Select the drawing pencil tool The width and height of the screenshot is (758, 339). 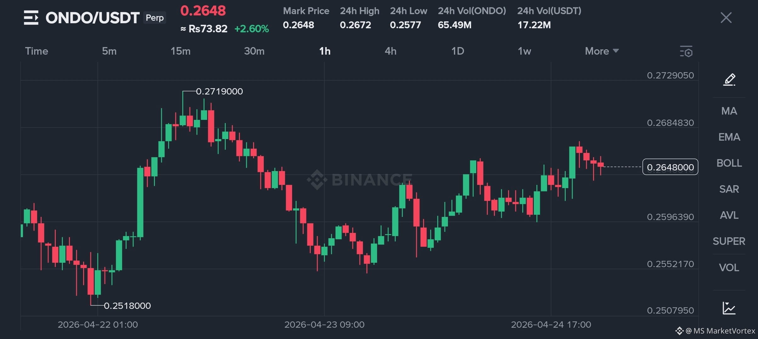729,79
